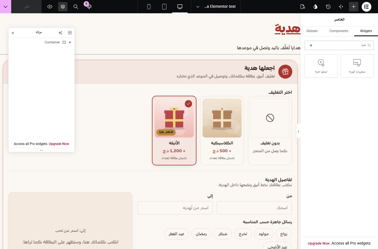Click the اسم من تُهديه recipient field

(175, 208)
